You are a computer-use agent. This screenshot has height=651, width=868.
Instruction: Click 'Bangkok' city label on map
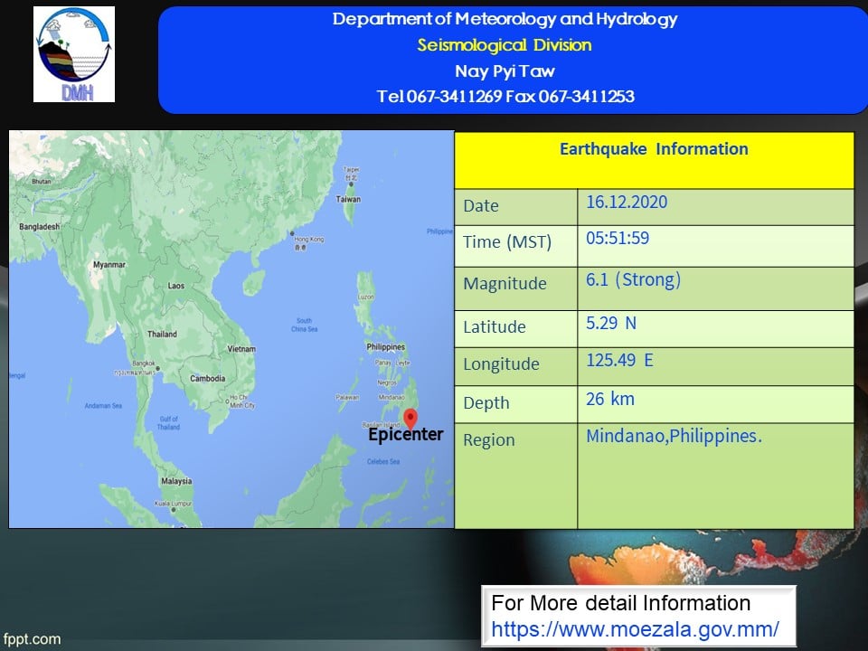(x=144, y=363)
